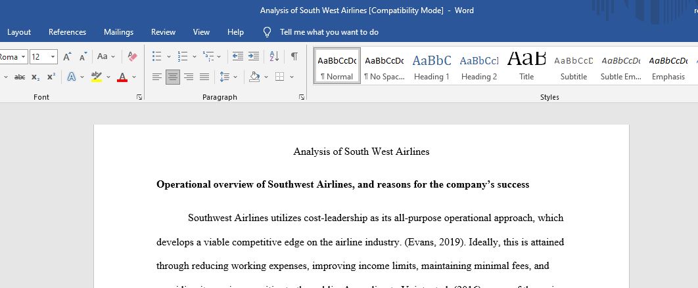Click the Tell me lightbulb icon
This screenshot has height=288, width=698.
tap(267, 32)
